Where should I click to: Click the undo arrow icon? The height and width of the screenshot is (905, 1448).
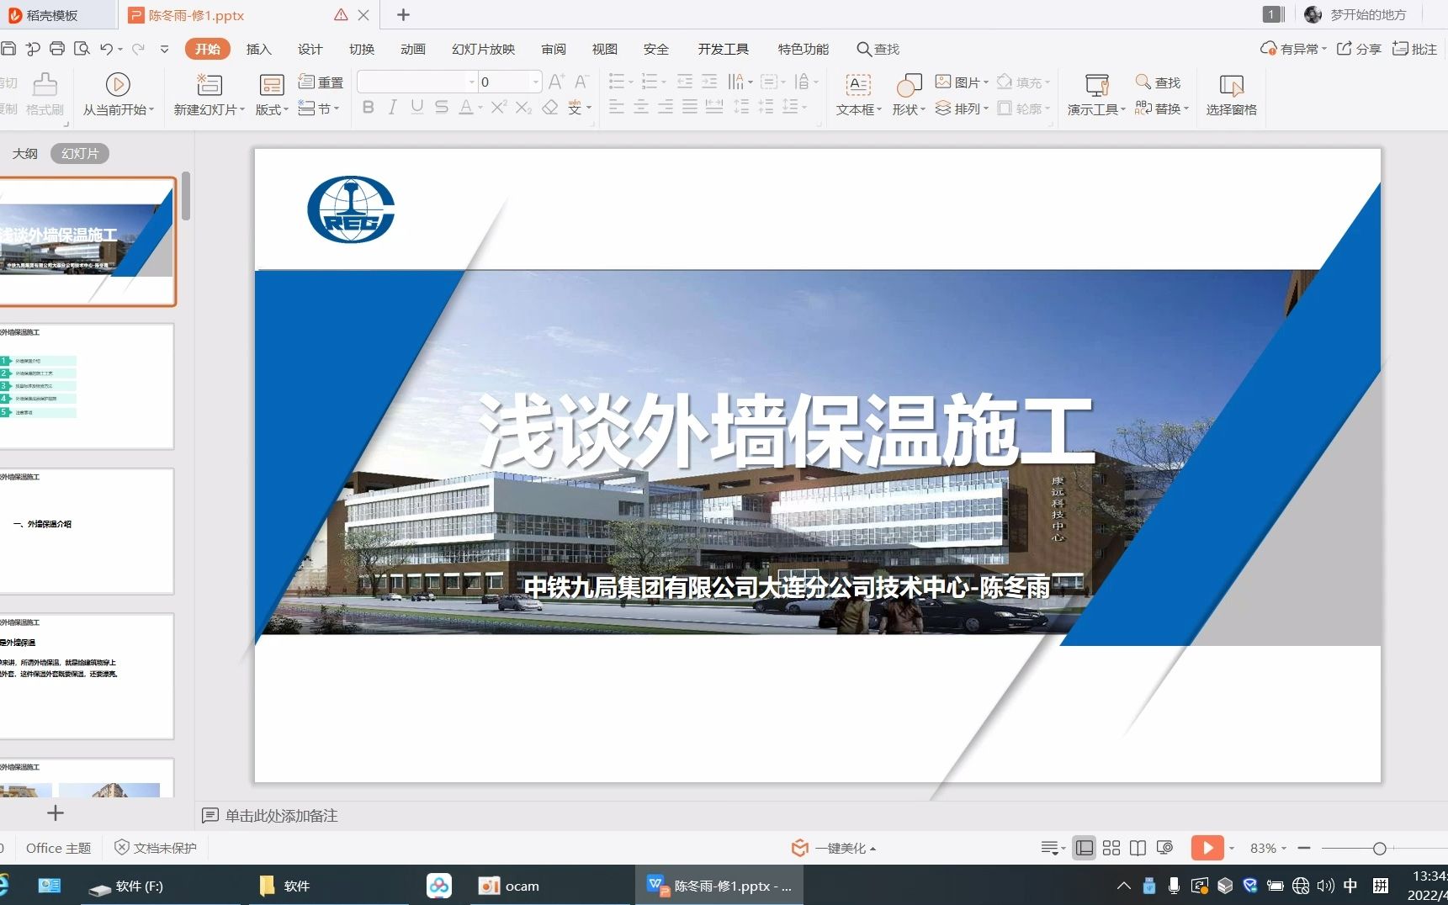coord(106,49)
